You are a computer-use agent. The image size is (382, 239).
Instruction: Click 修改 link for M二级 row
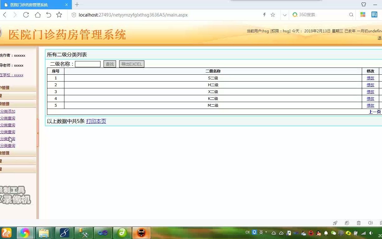(x=370, y=105)
